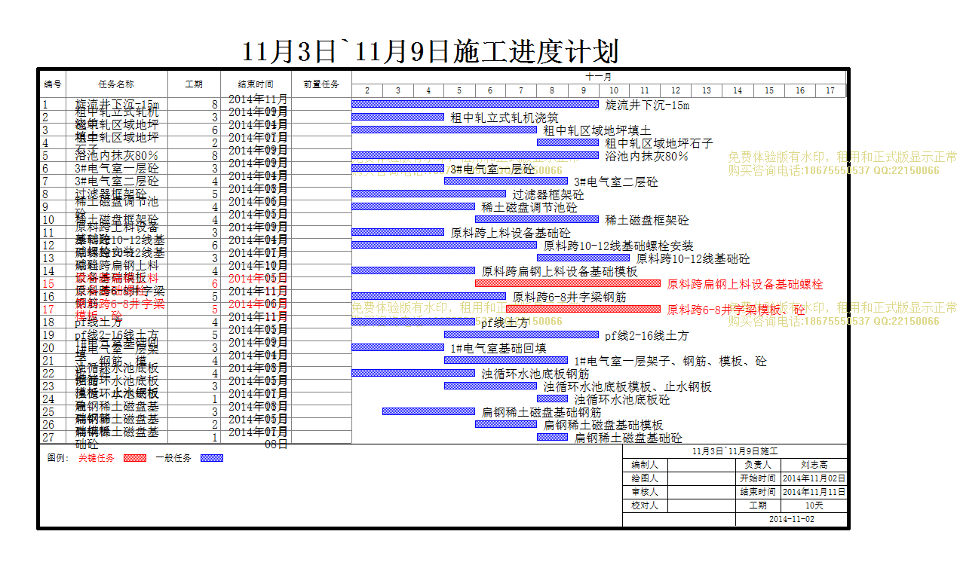Screen dimensions: 957x565
Task: Click the Gantt label pf线土方
Action: [x=505, y=322]
